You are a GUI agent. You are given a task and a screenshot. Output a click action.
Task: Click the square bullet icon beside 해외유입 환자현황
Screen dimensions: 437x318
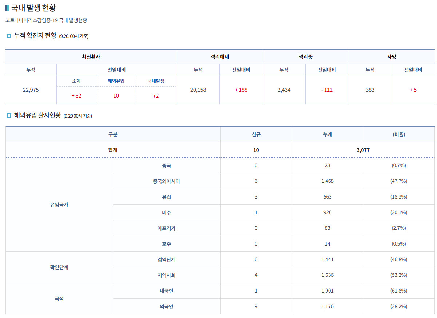(9, 115)
